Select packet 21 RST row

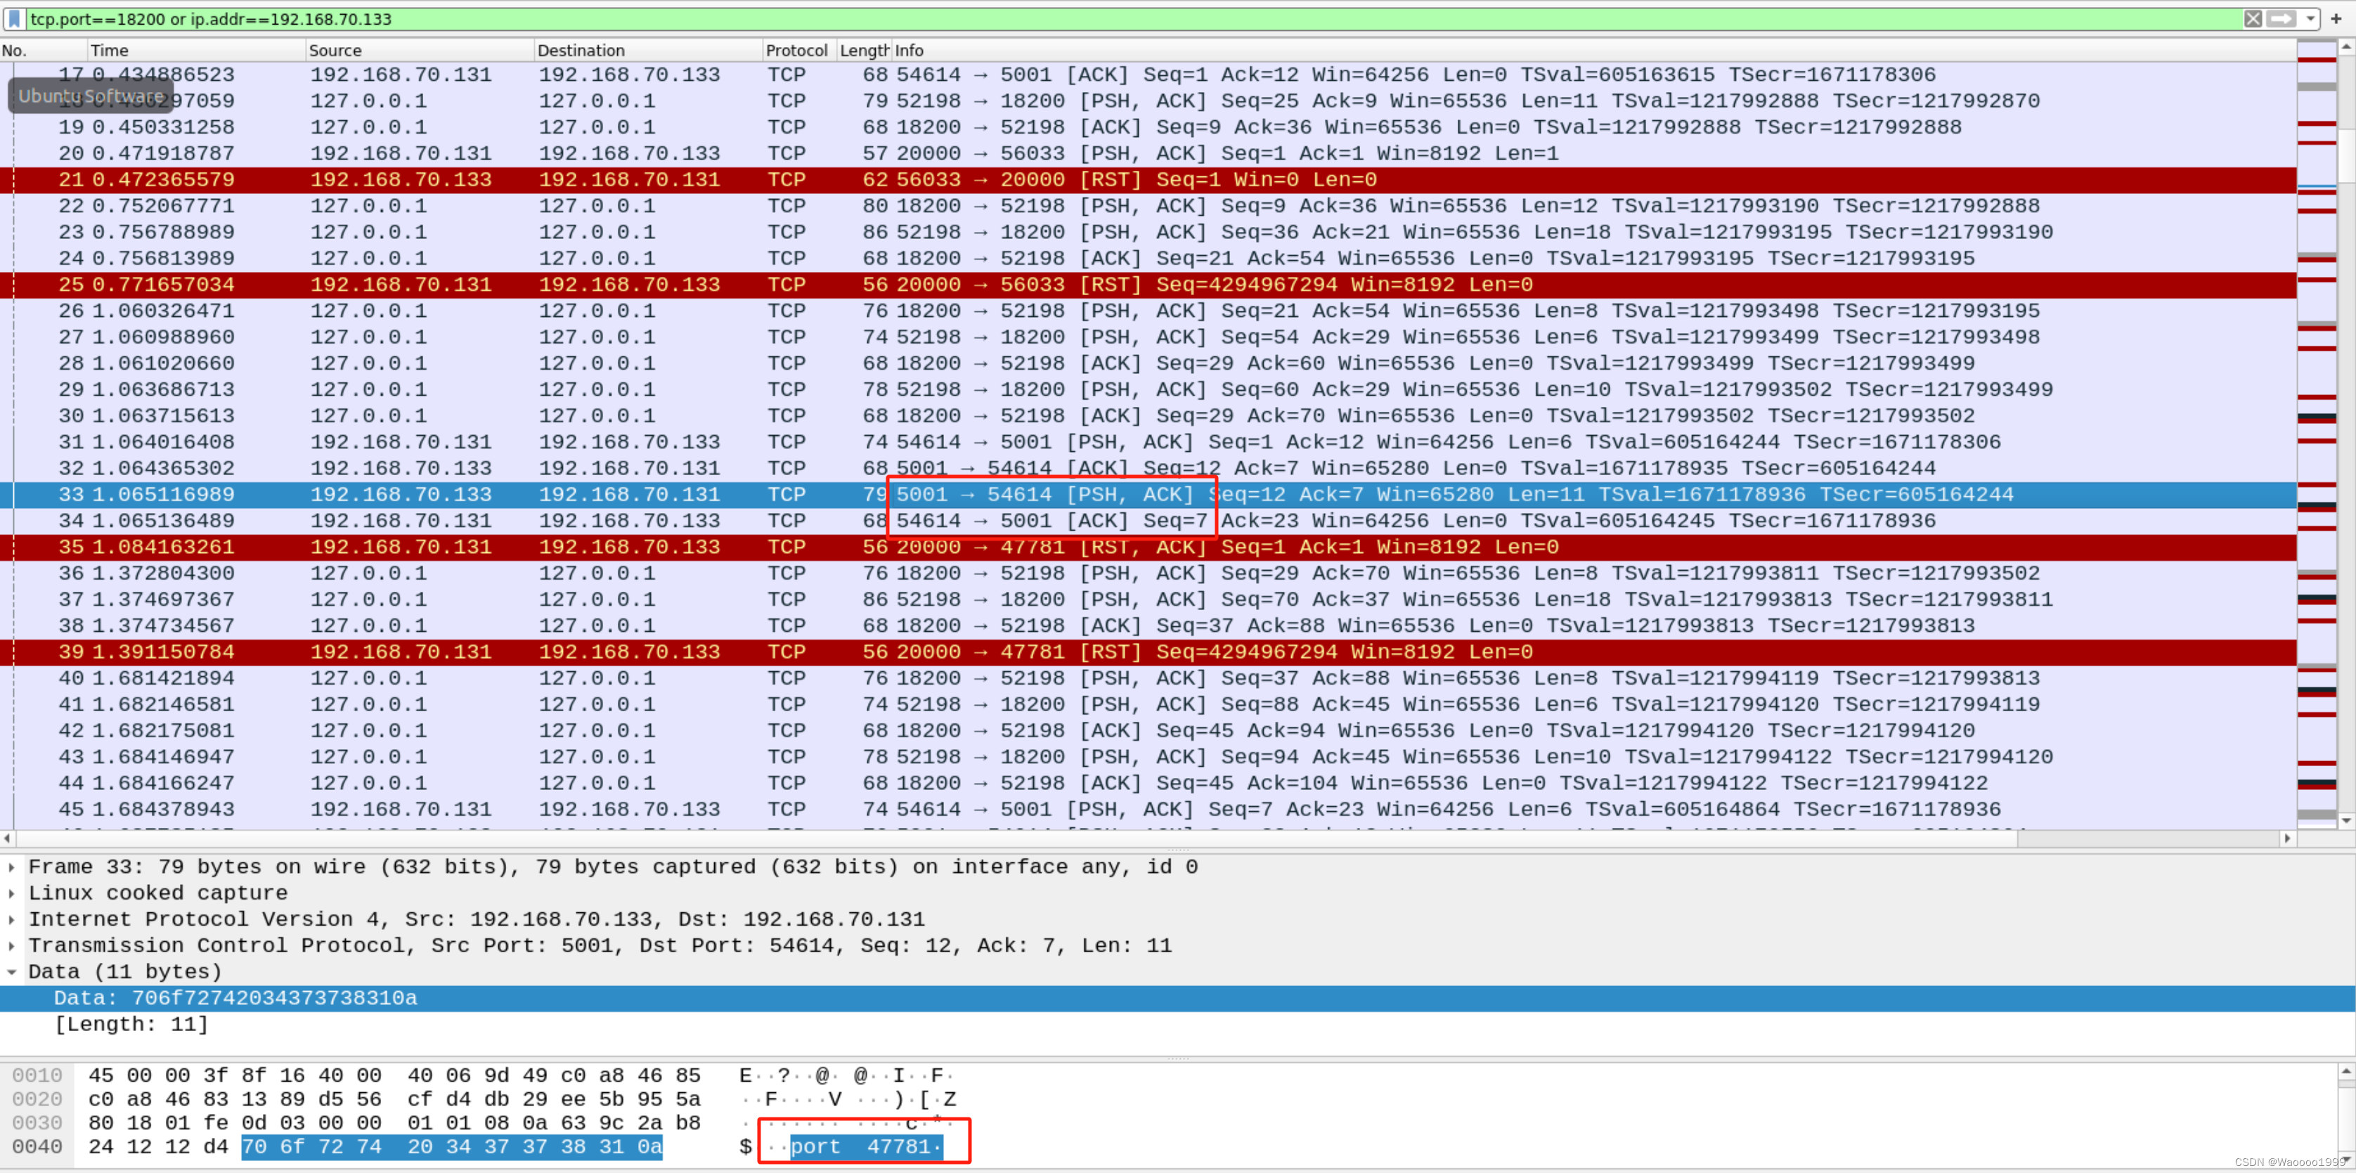point(1148,180)
